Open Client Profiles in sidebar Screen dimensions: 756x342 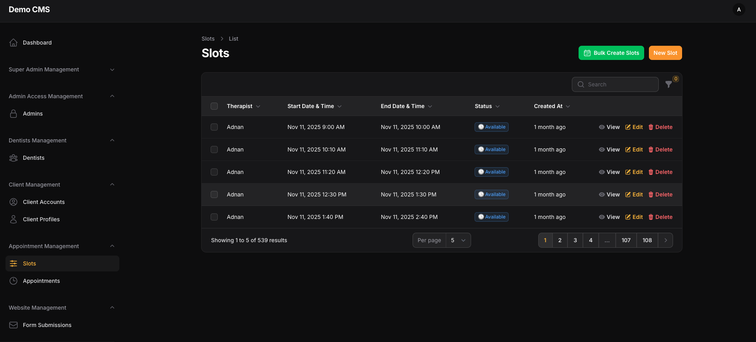tap(41, 219)
